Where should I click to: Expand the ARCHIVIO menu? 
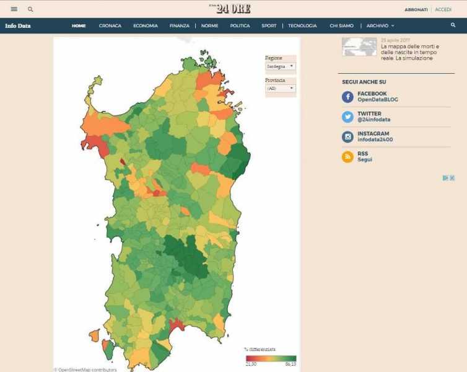point(380,25)
